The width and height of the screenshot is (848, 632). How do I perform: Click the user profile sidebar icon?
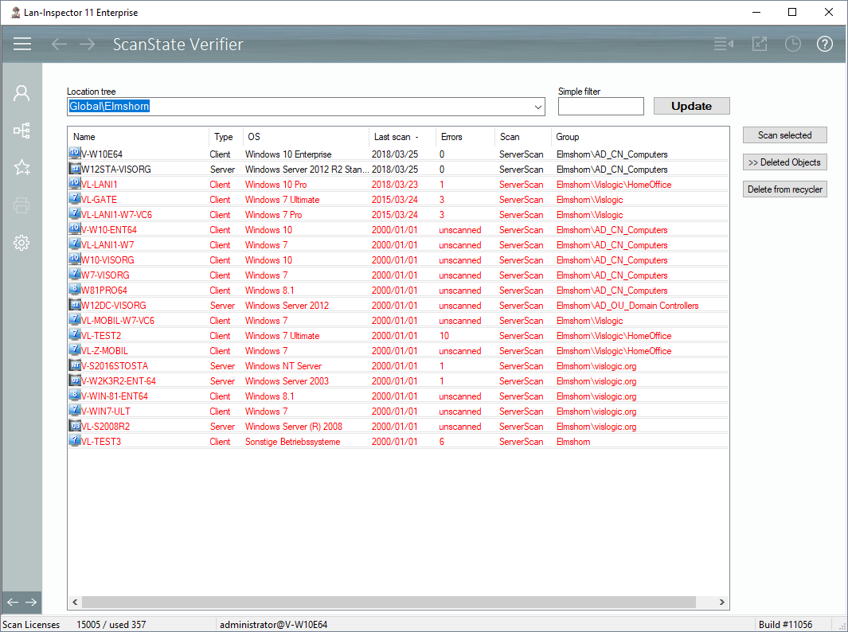pyautogui.click(x=21, y=93)
